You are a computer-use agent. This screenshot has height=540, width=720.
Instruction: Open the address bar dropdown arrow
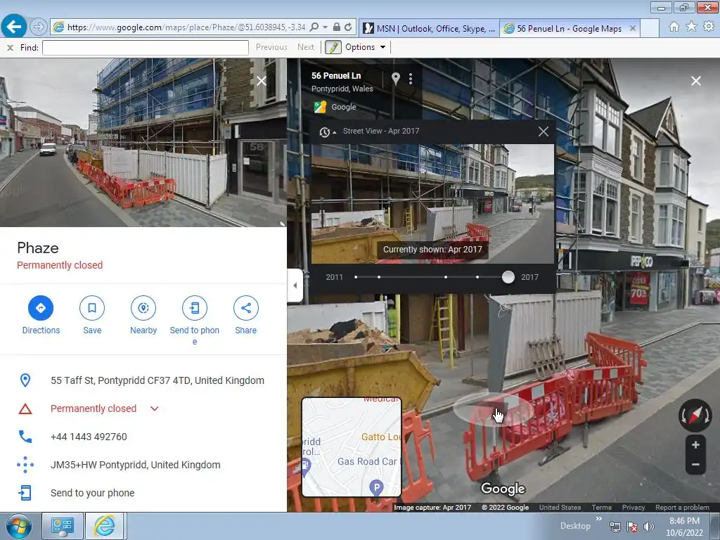click(x=325, y=27)
